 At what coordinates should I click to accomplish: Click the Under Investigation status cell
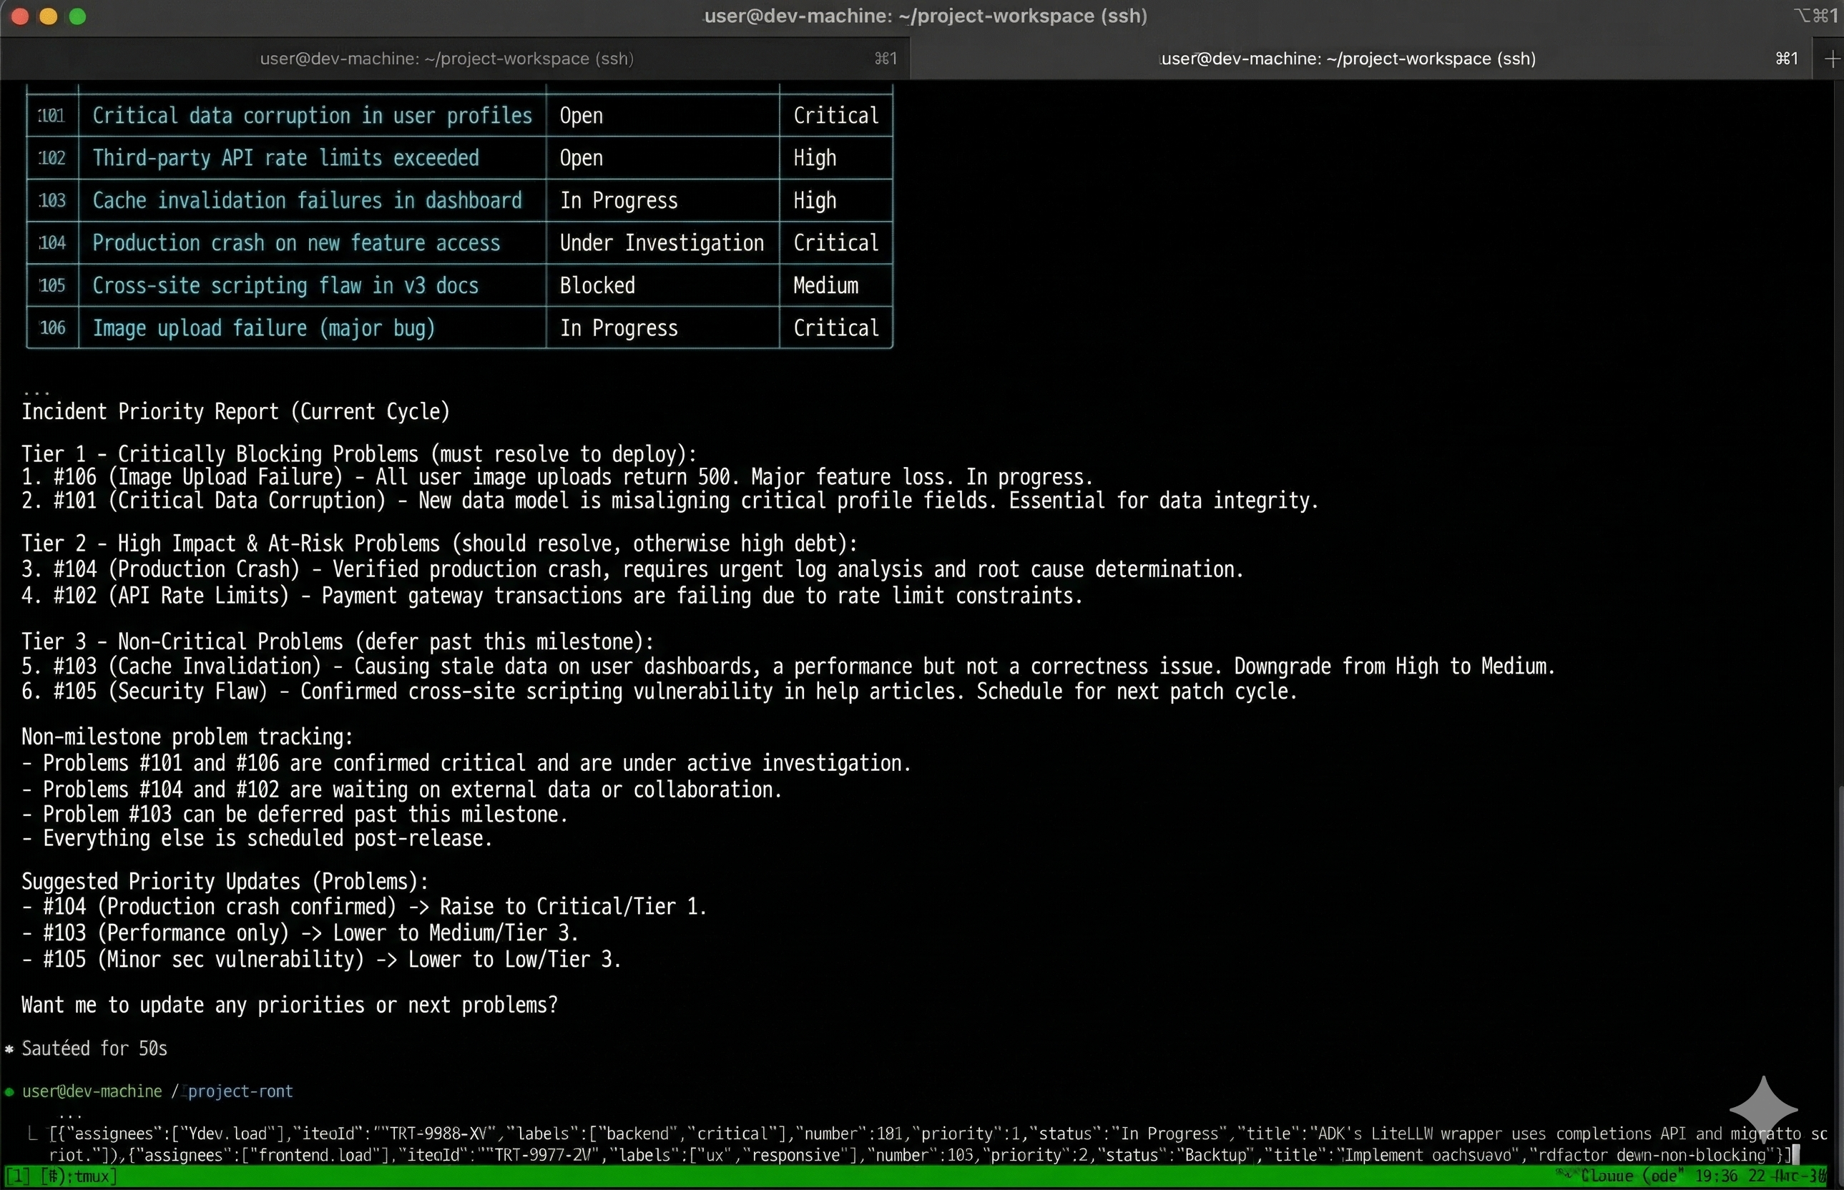662,243
